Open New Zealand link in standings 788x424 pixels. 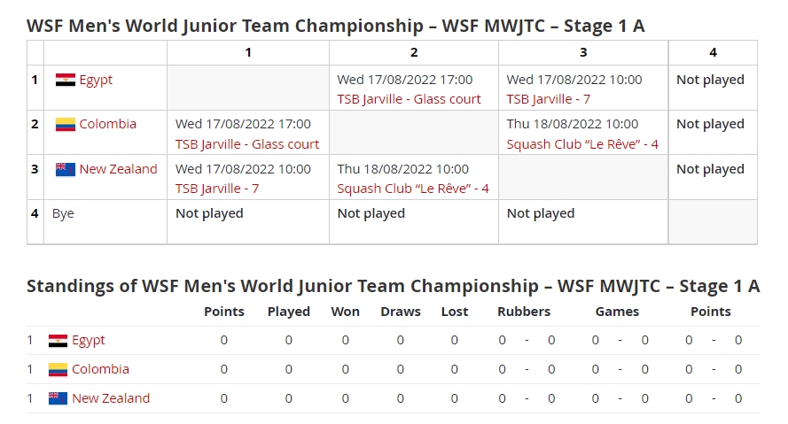point(111,398)
